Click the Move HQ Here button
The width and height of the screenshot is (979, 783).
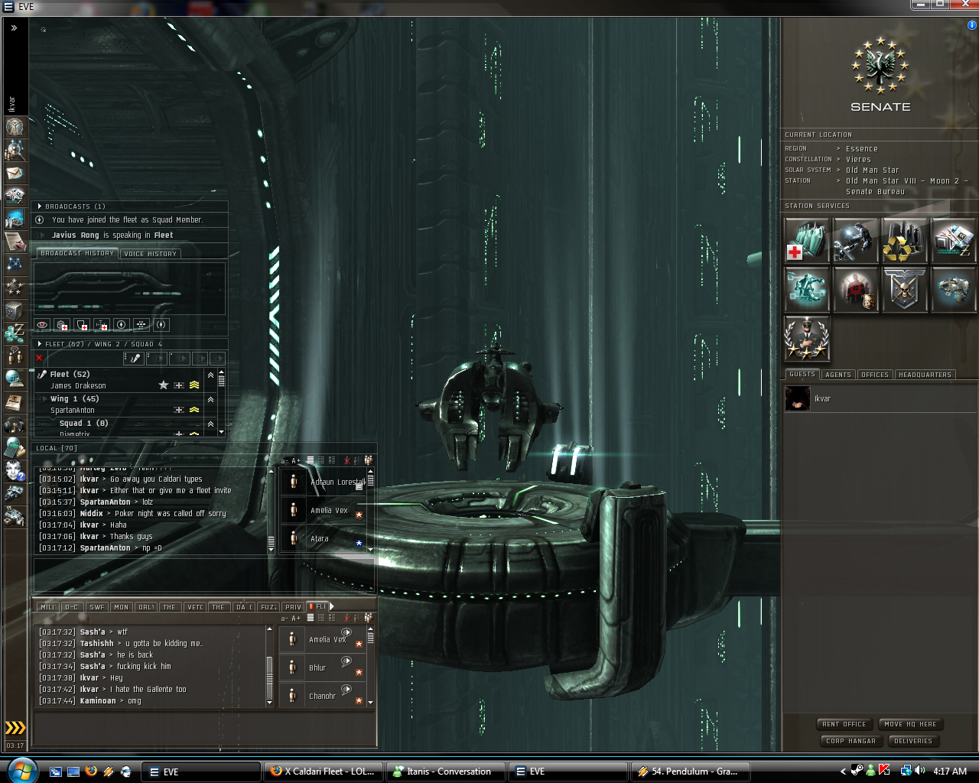point(910,724)
